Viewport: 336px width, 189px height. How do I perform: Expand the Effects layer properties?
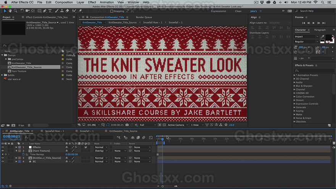[16, 147]
